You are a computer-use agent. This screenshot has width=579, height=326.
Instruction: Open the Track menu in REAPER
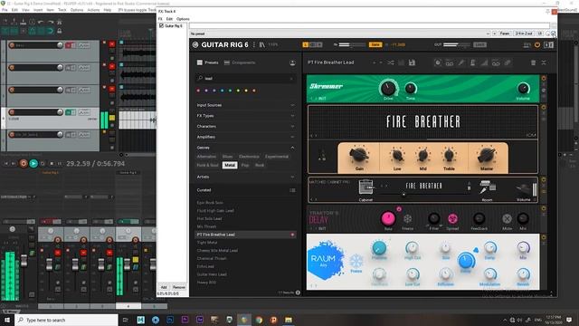coord(62,10)
